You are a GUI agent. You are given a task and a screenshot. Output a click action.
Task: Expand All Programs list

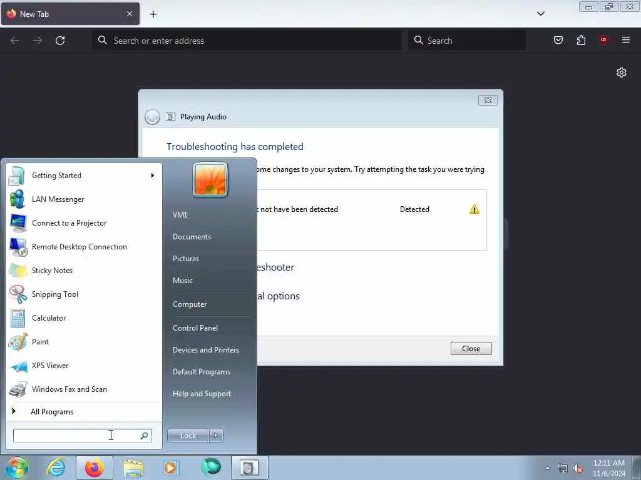click(x=85, y=412)
